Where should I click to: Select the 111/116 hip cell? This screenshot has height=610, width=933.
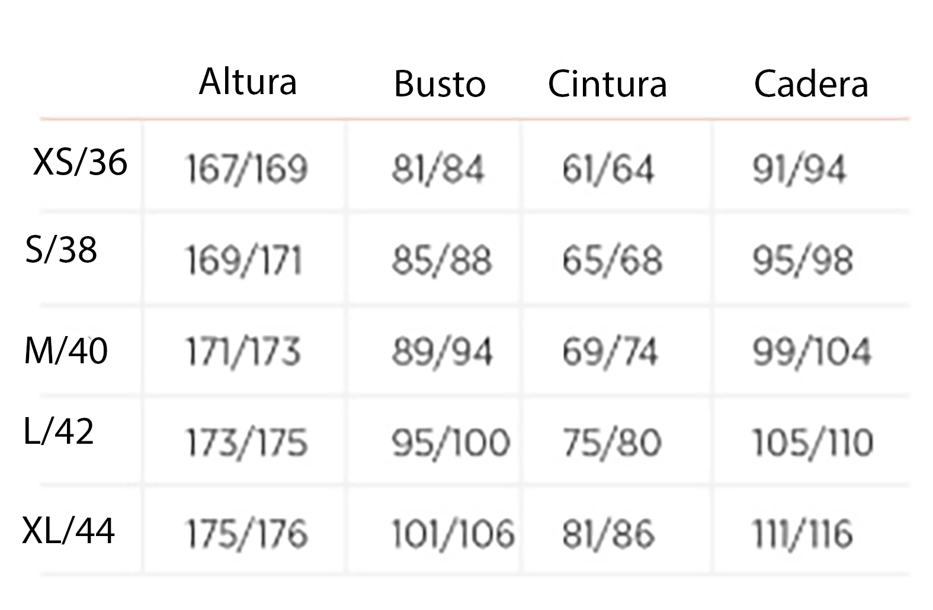point(802,534)
